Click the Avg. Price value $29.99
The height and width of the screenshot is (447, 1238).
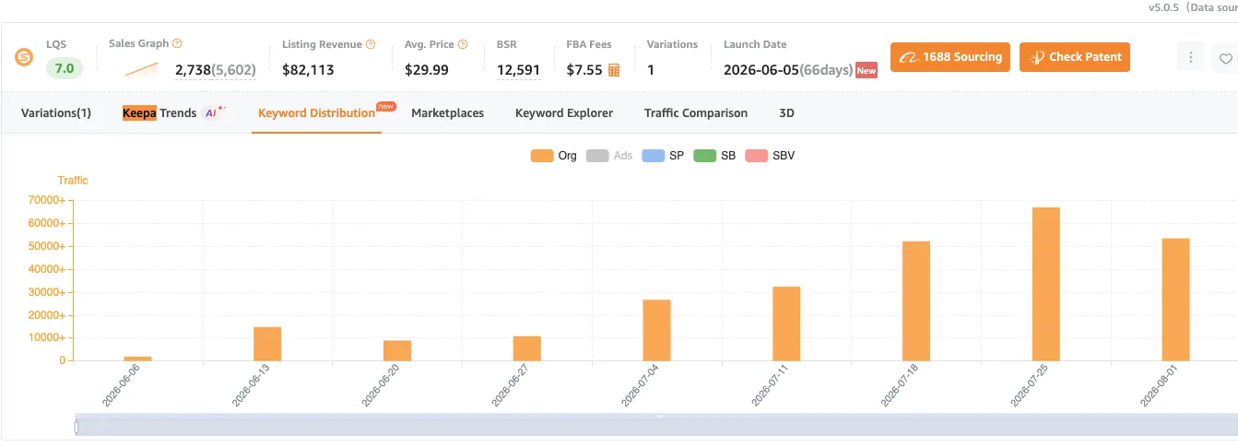427,70
